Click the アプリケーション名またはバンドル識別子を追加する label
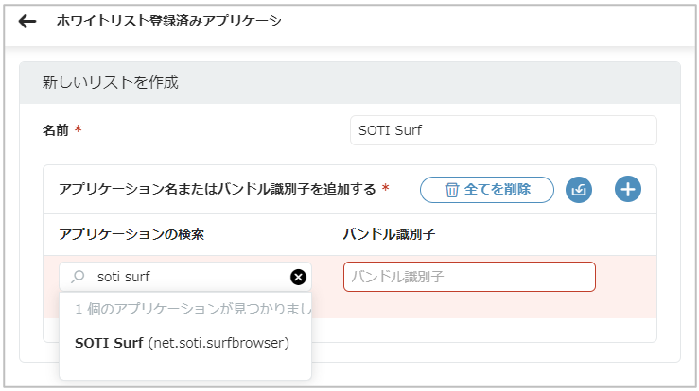The image size is (699, 391). (x=218, y=189)
